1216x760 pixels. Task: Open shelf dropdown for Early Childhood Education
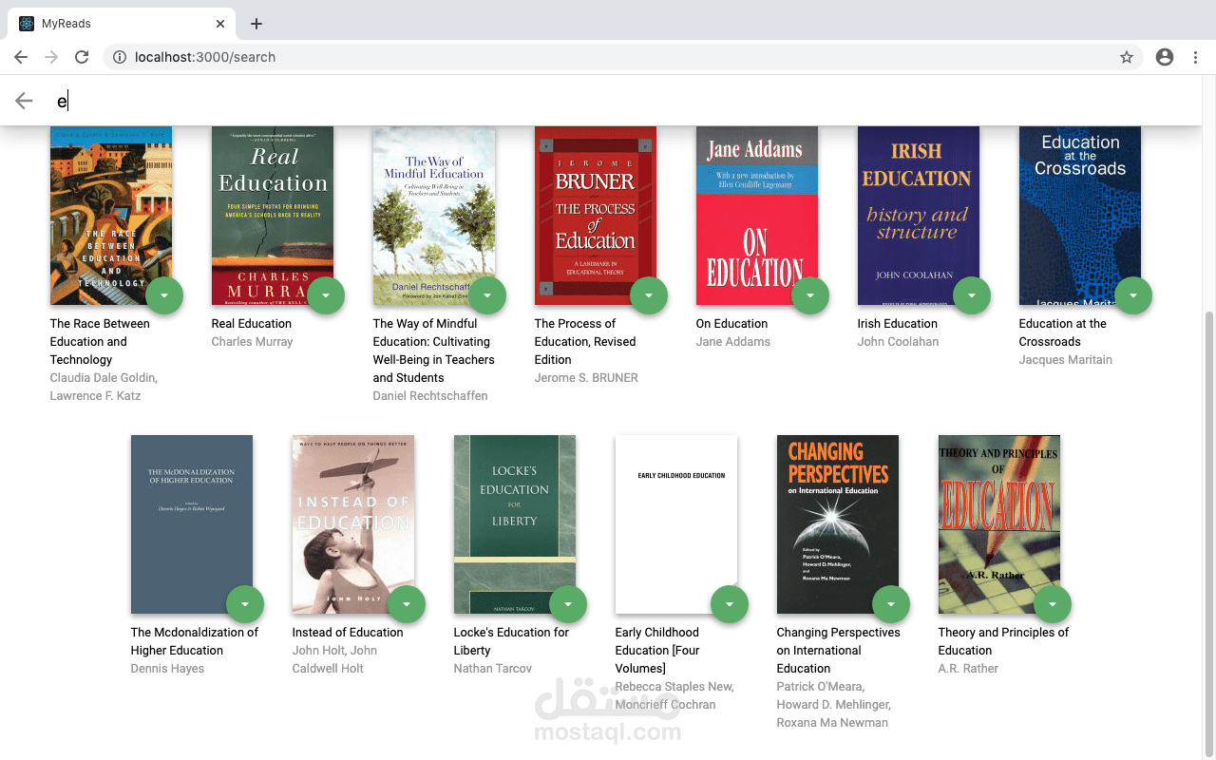[x=730, y=604]
